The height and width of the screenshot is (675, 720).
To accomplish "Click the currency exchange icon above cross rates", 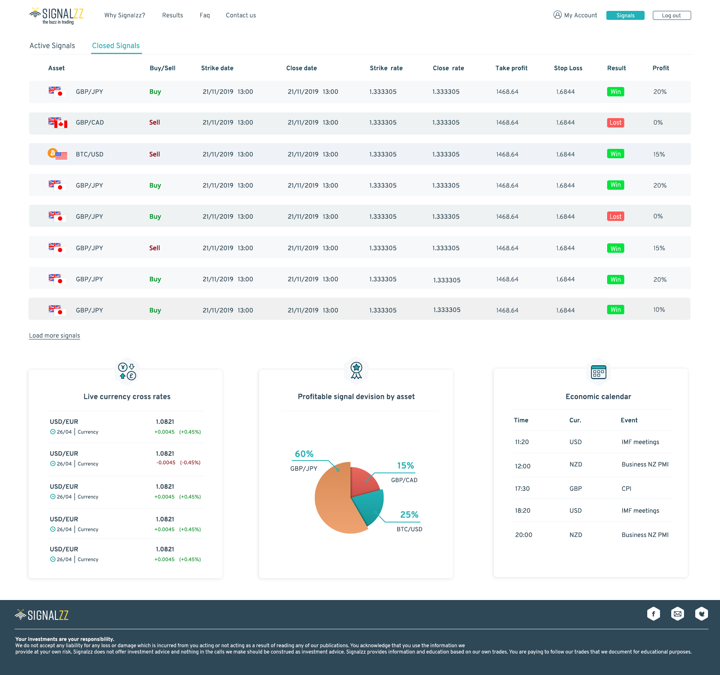I will coord(127,371).
